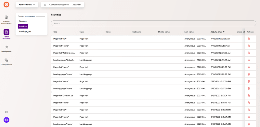Open the Kentico Kbank channel dropdown
Screen dimensions: 260x127
click(x=27, y=5)
